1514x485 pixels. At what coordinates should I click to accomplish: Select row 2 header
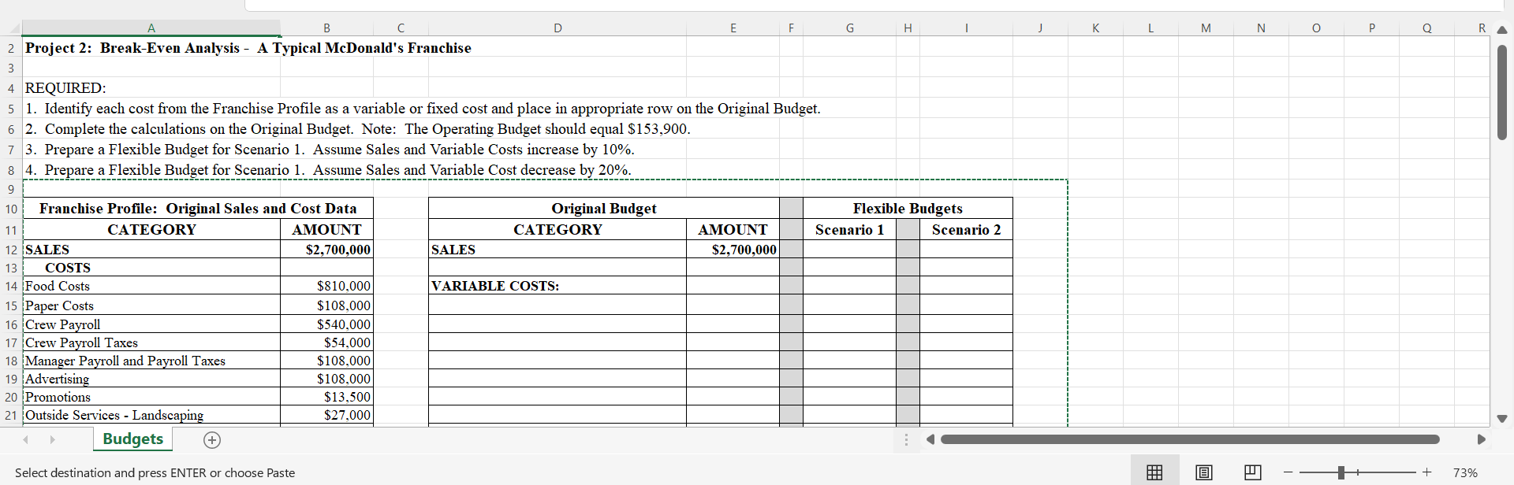click(x=11, y=48)
